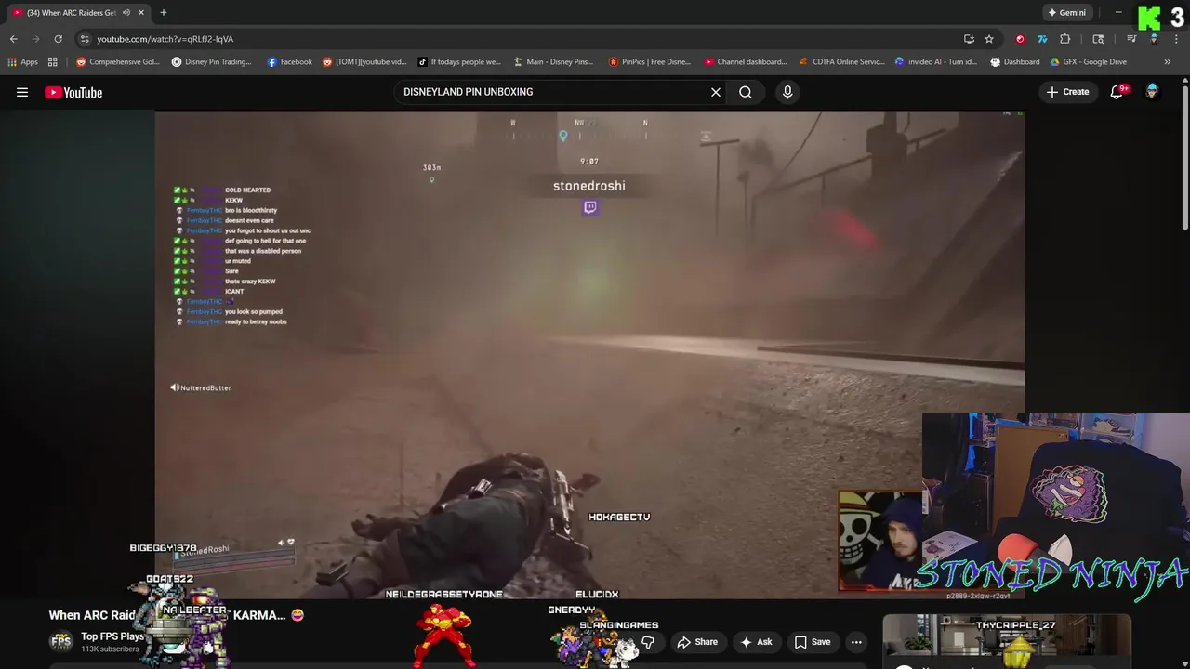Open the Gemini button in the title bar

tap(1066, 13)
